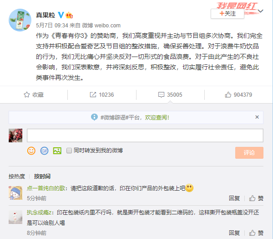The image size is (273, 239).
Task: Focus the comment text input box
Action: coord(145,135)
